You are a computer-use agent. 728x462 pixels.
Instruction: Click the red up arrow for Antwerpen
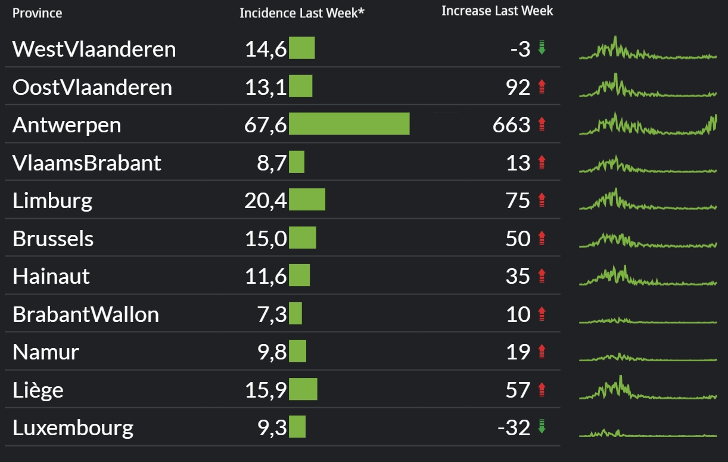click(x=542, y=125)
